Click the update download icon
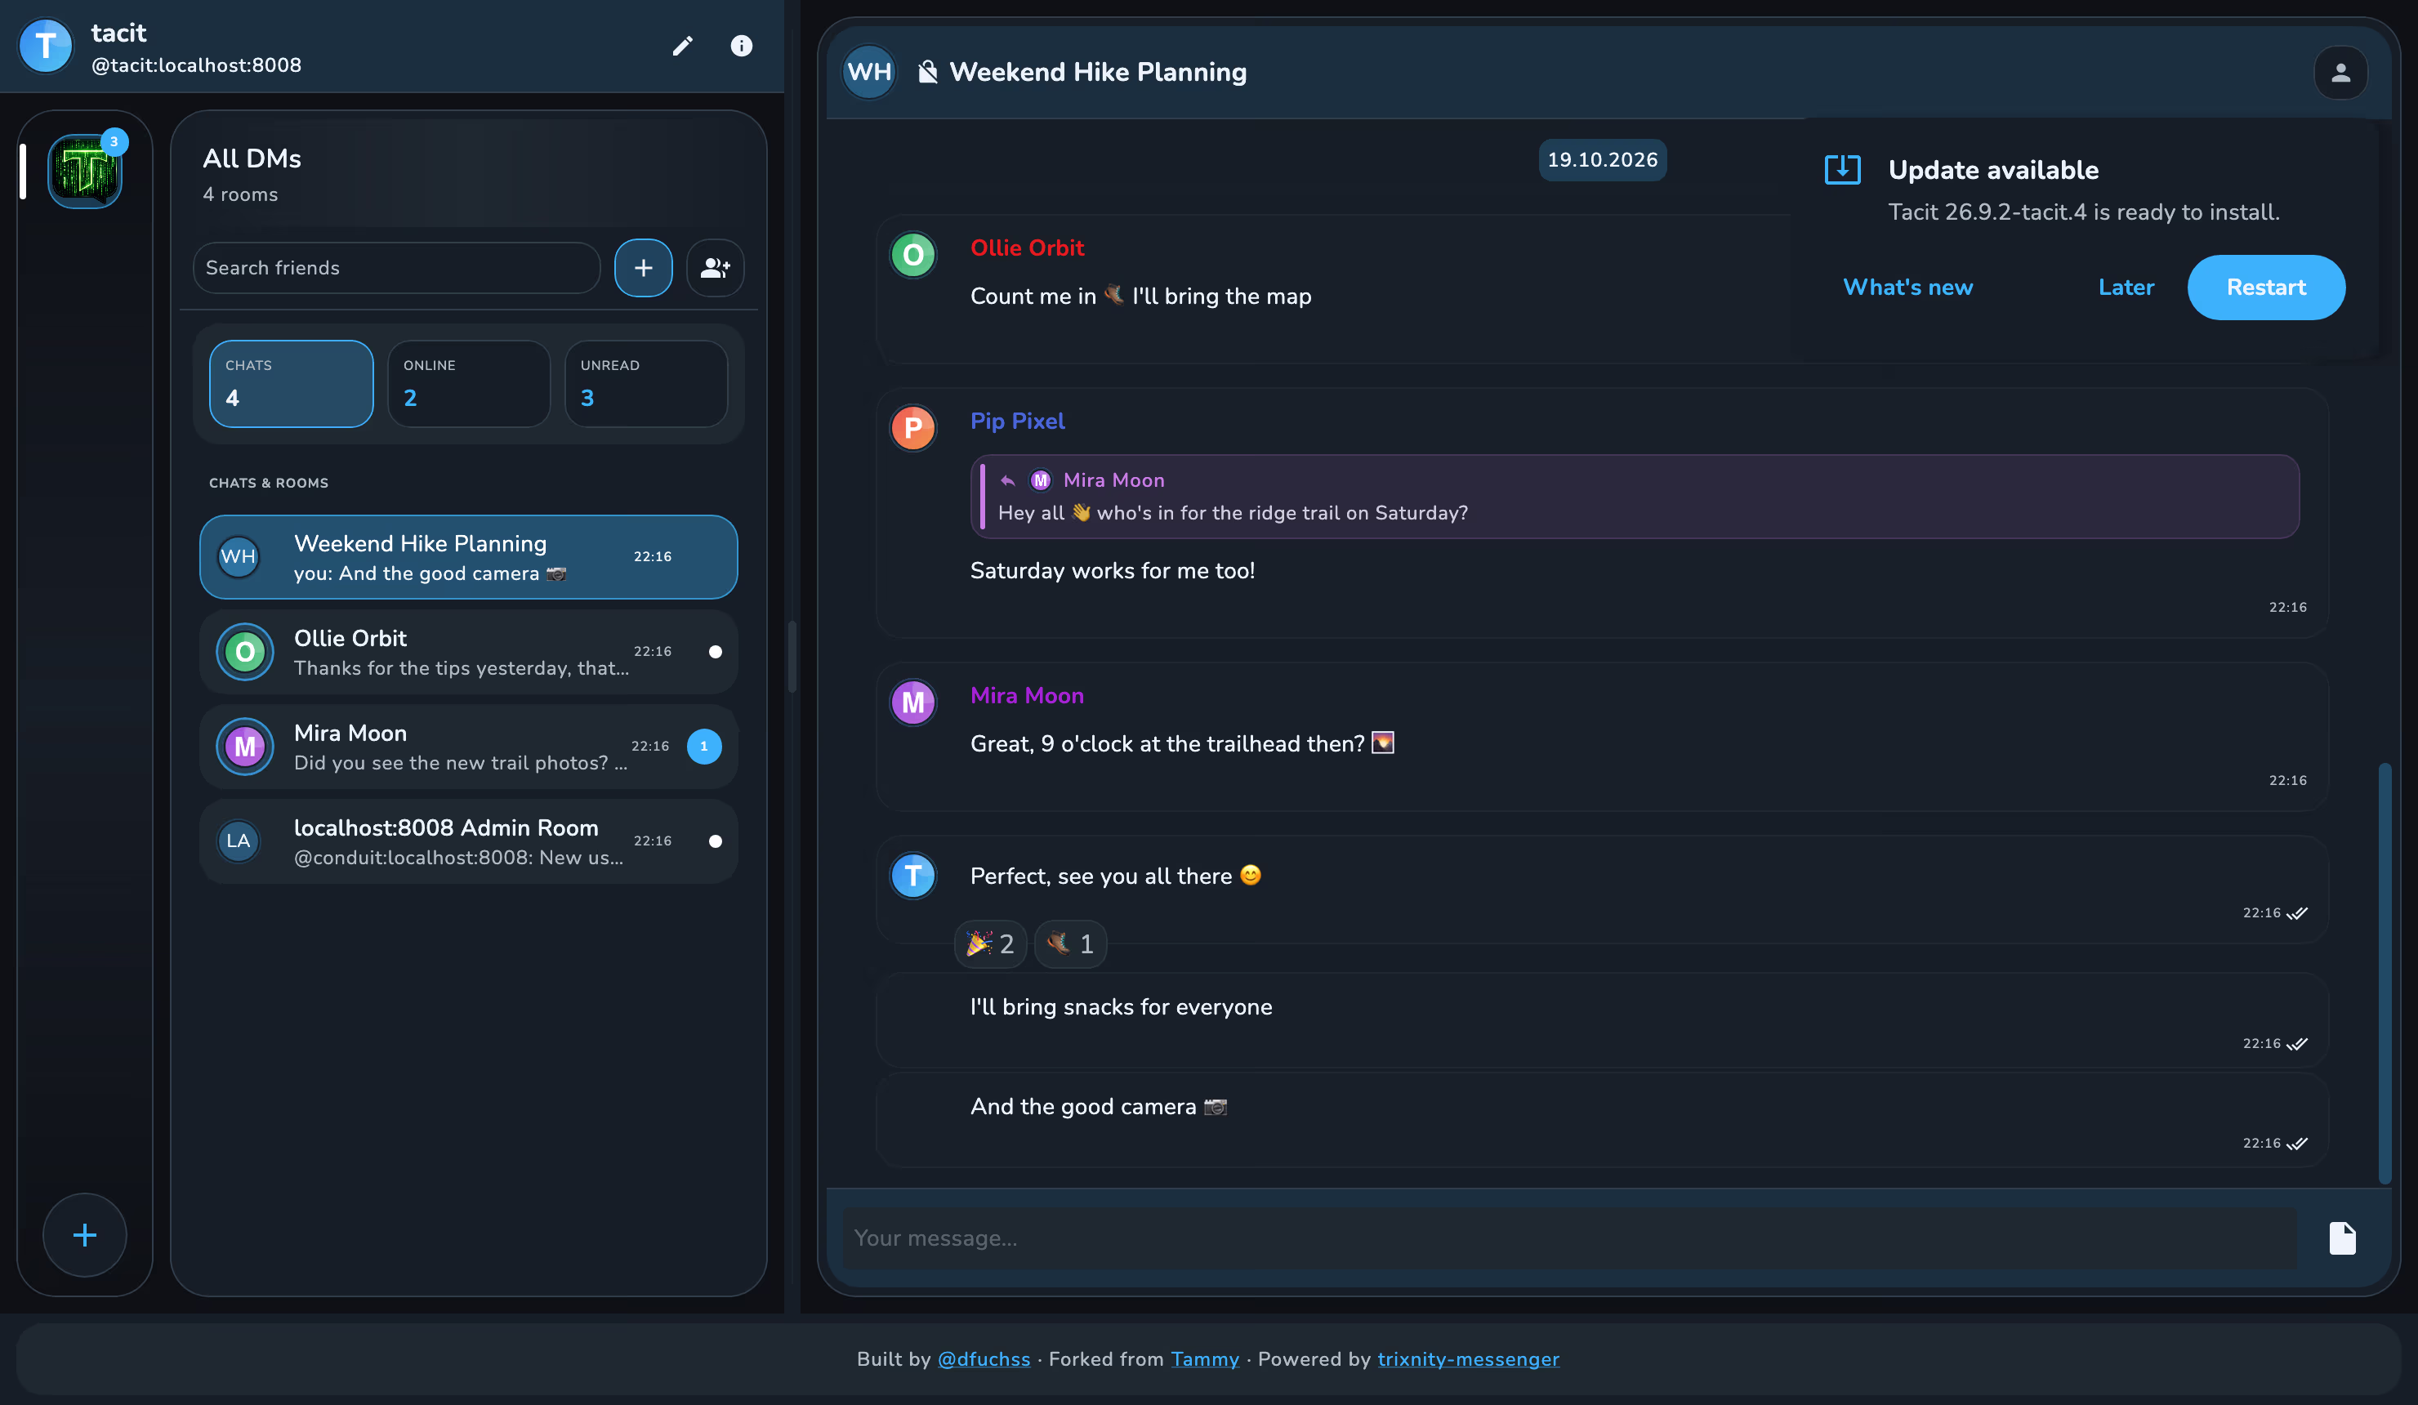This screenshot has width=2418, height=1405. coord(1842,170)
